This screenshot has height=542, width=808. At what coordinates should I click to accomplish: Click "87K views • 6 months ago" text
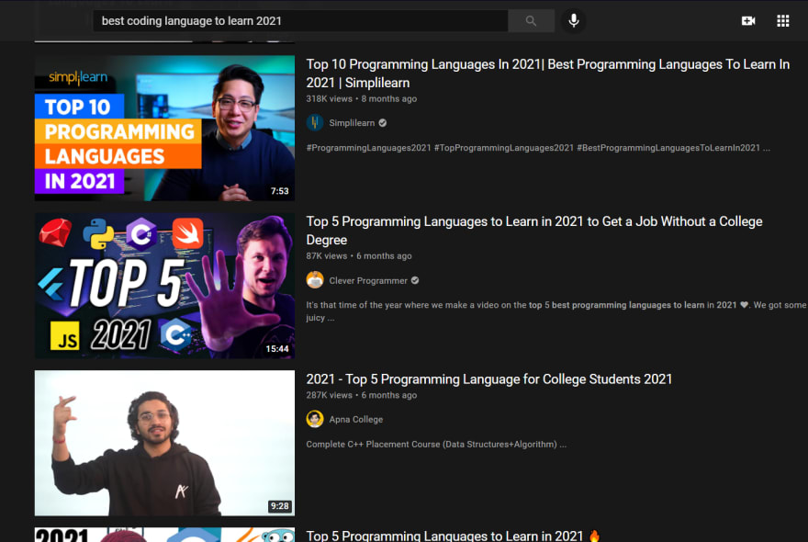(x=359, y=256)
